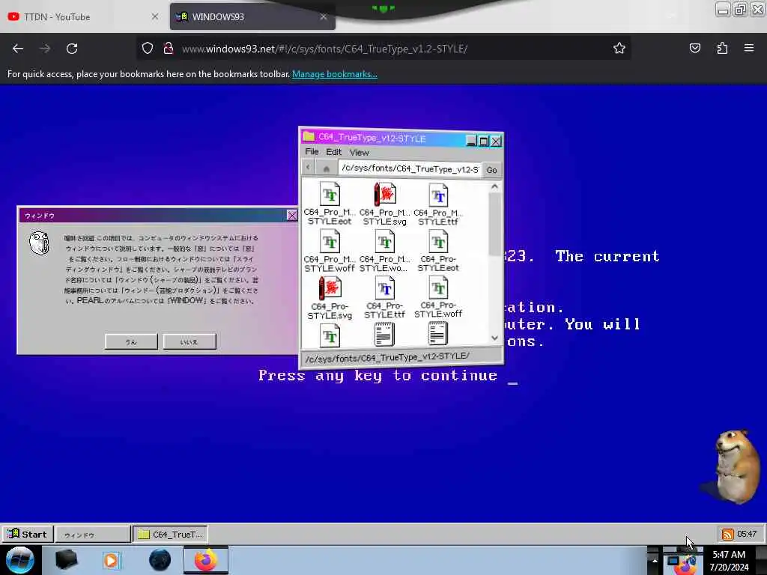Show hidden system tray icons arrow
This screenshot has height=575, width=767.
pos(655,560)
